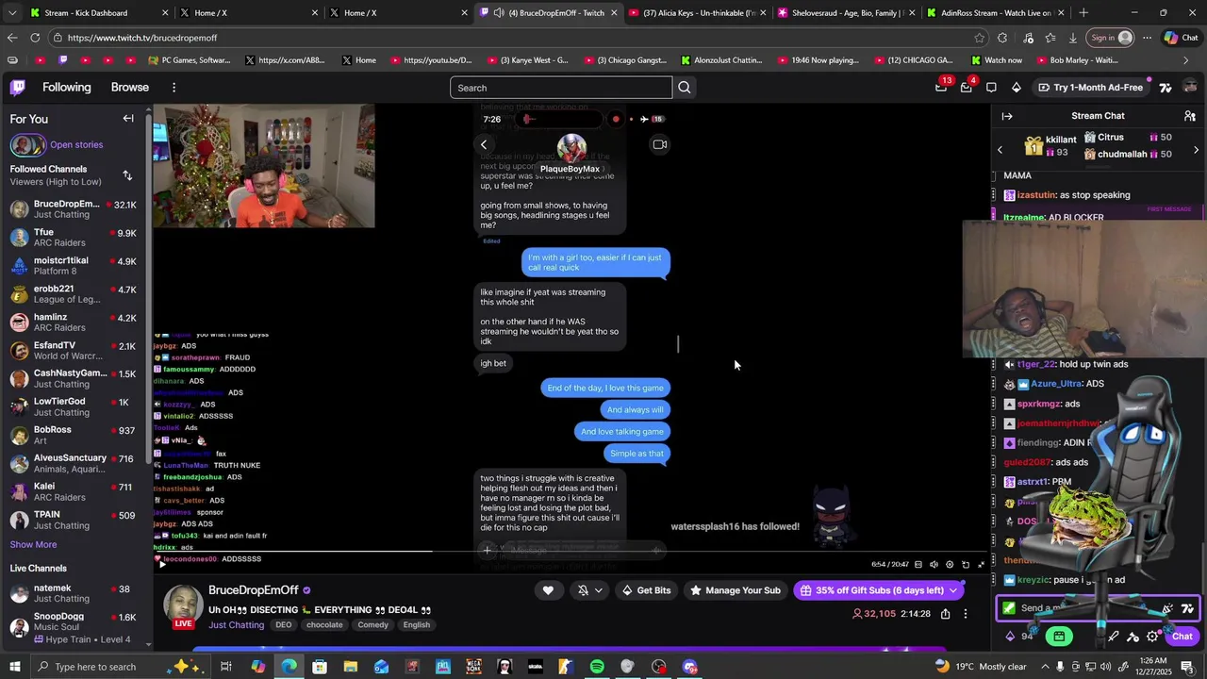Open the user profile avatar menu
The image size is (1207, 679).
1190,88
